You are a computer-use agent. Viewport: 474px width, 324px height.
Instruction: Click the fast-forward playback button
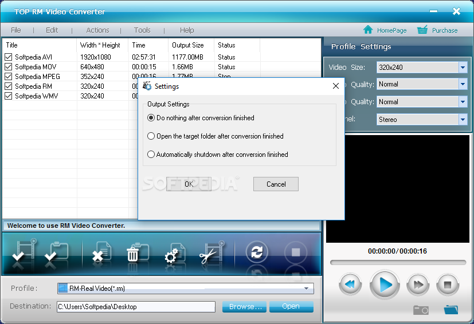point(418,284)
